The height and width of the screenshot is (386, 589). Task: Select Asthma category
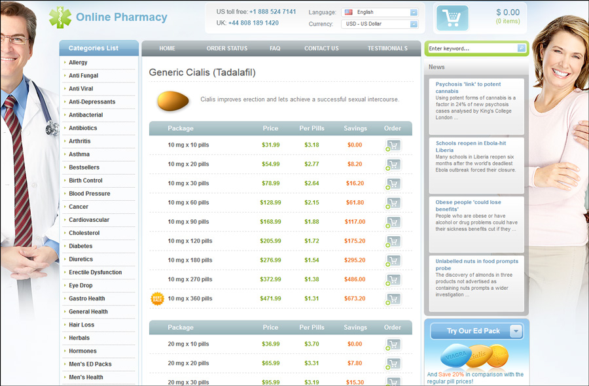click(79, 154)
